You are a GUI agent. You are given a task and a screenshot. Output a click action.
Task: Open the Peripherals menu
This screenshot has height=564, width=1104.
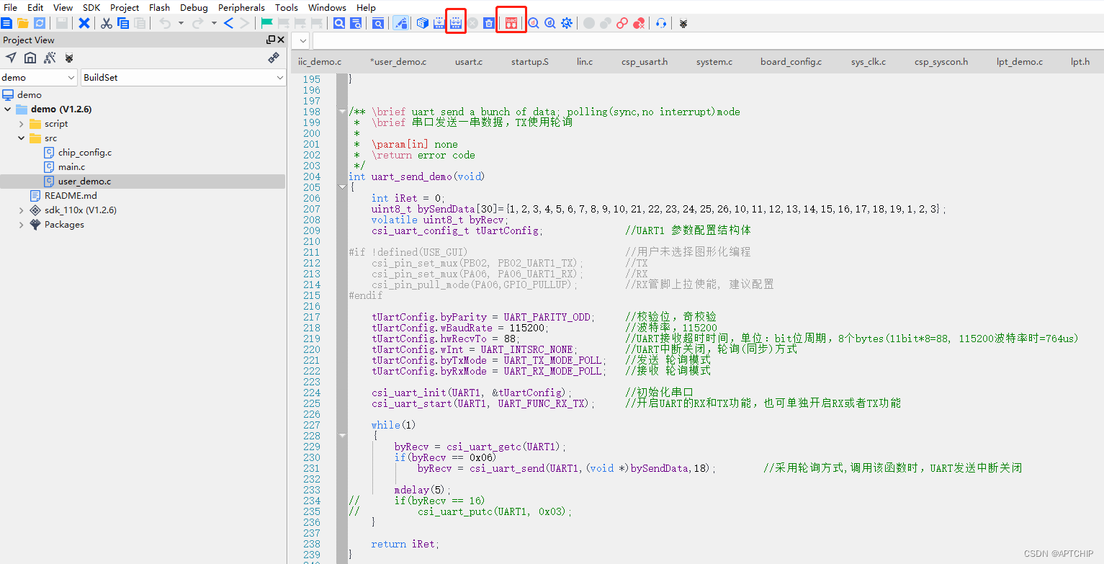tap(241, 7)
